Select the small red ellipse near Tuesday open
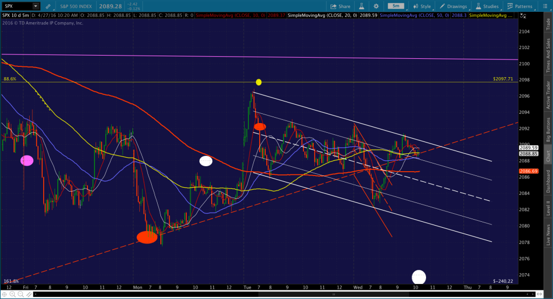The image size is (553, 299). click(x=260, y=127)
